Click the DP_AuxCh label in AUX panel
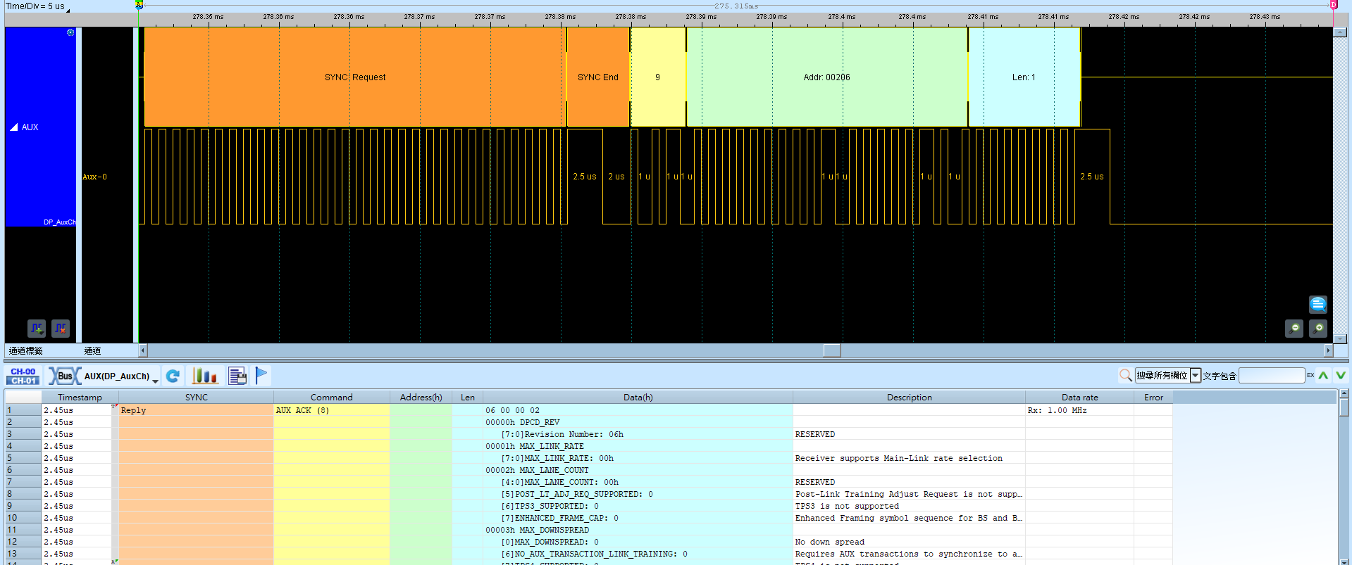1352x565 pixels. (x=59, y=222)
